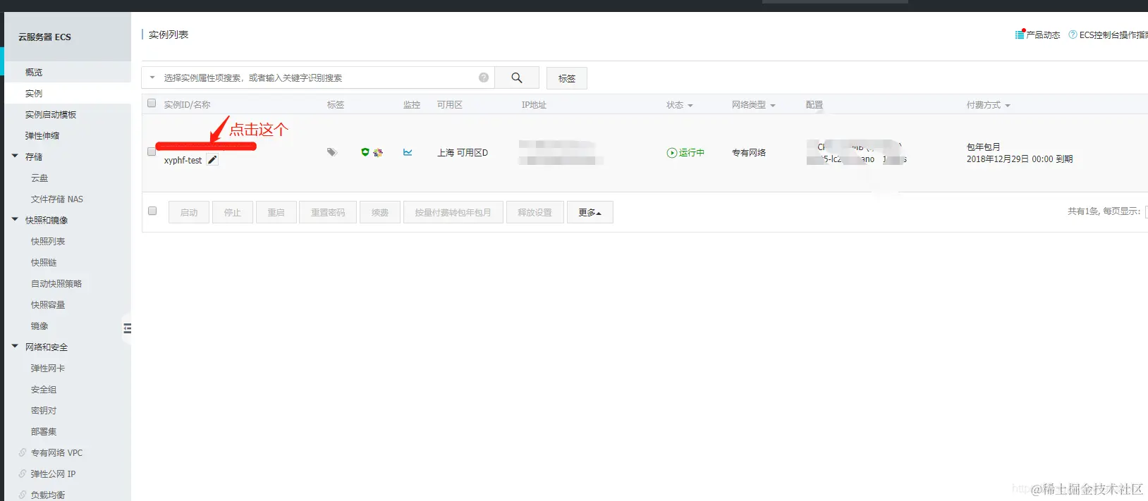Click the ECS控制台操作指南 help icon
The width and height of the screenshot is (1148, 501).
(1073, 35)
